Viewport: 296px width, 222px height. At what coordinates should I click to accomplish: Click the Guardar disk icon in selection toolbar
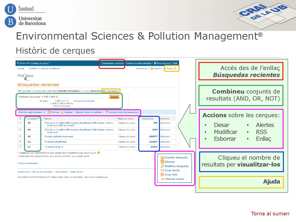[62, 112]
